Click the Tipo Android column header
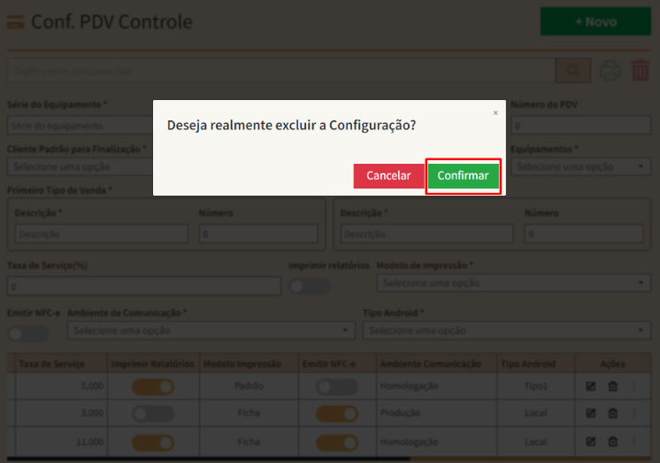Screen dimensions: 660x463 [x=536, y=364]
